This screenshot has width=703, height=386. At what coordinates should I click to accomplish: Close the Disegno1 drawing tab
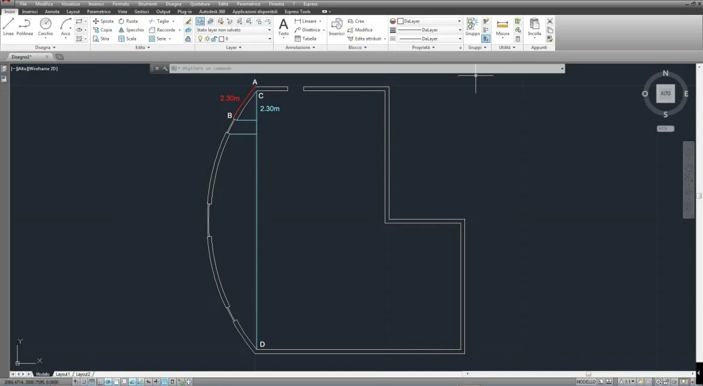coord(47,57)
